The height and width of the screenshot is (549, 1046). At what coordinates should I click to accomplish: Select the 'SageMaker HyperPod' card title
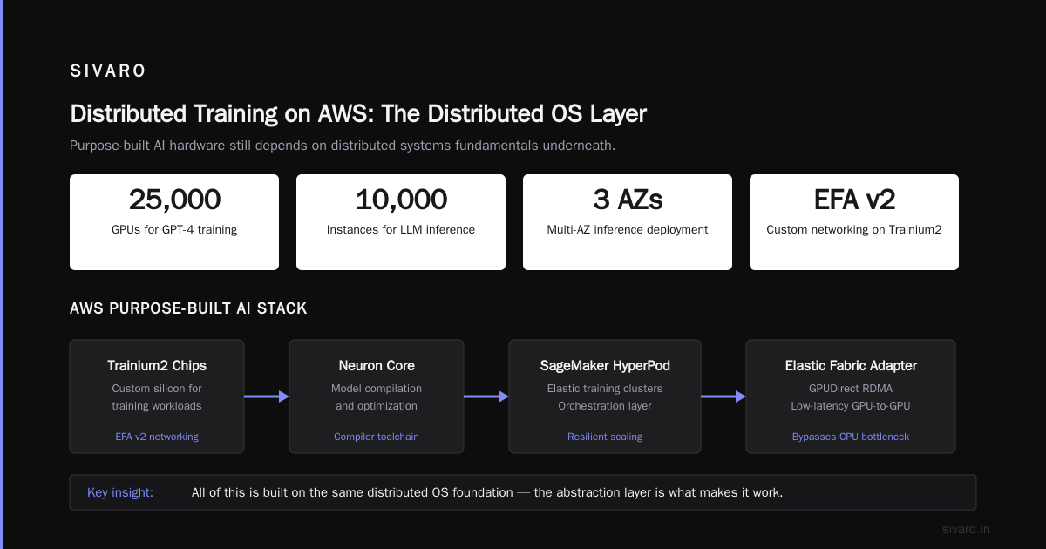pyautogui.click(x=605, y=366)
